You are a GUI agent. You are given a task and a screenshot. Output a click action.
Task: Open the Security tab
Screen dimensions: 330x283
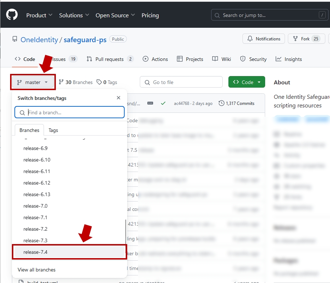click(x=253, y=59)
